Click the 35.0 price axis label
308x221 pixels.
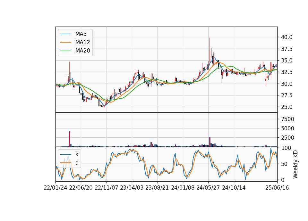pyautogui.click(x=287, y=61)
